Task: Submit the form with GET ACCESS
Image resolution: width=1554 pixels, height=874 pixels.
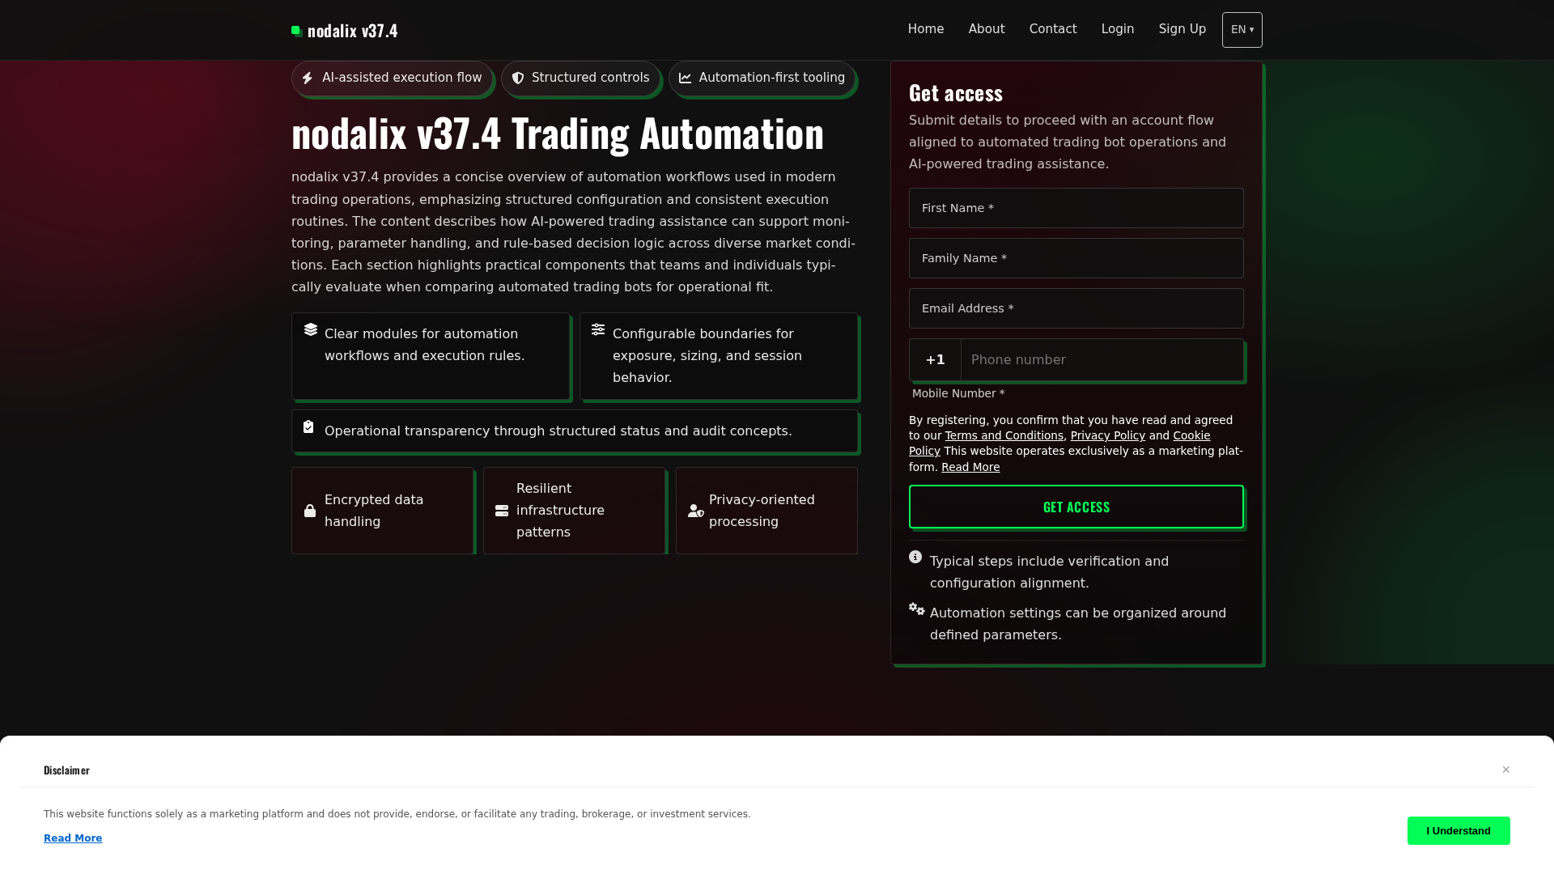Action: (x=1076, y=507)
